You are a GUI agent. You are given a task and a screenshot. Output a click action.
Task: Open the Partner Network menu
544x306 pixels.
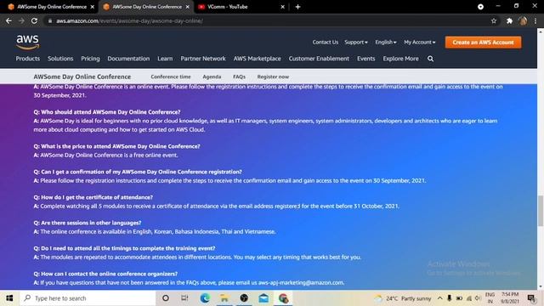click(203, 59)
